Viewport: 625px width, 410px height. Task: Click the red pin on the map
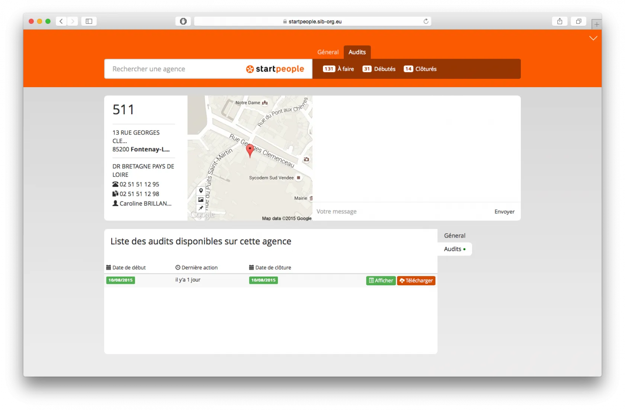coord(250,150)
